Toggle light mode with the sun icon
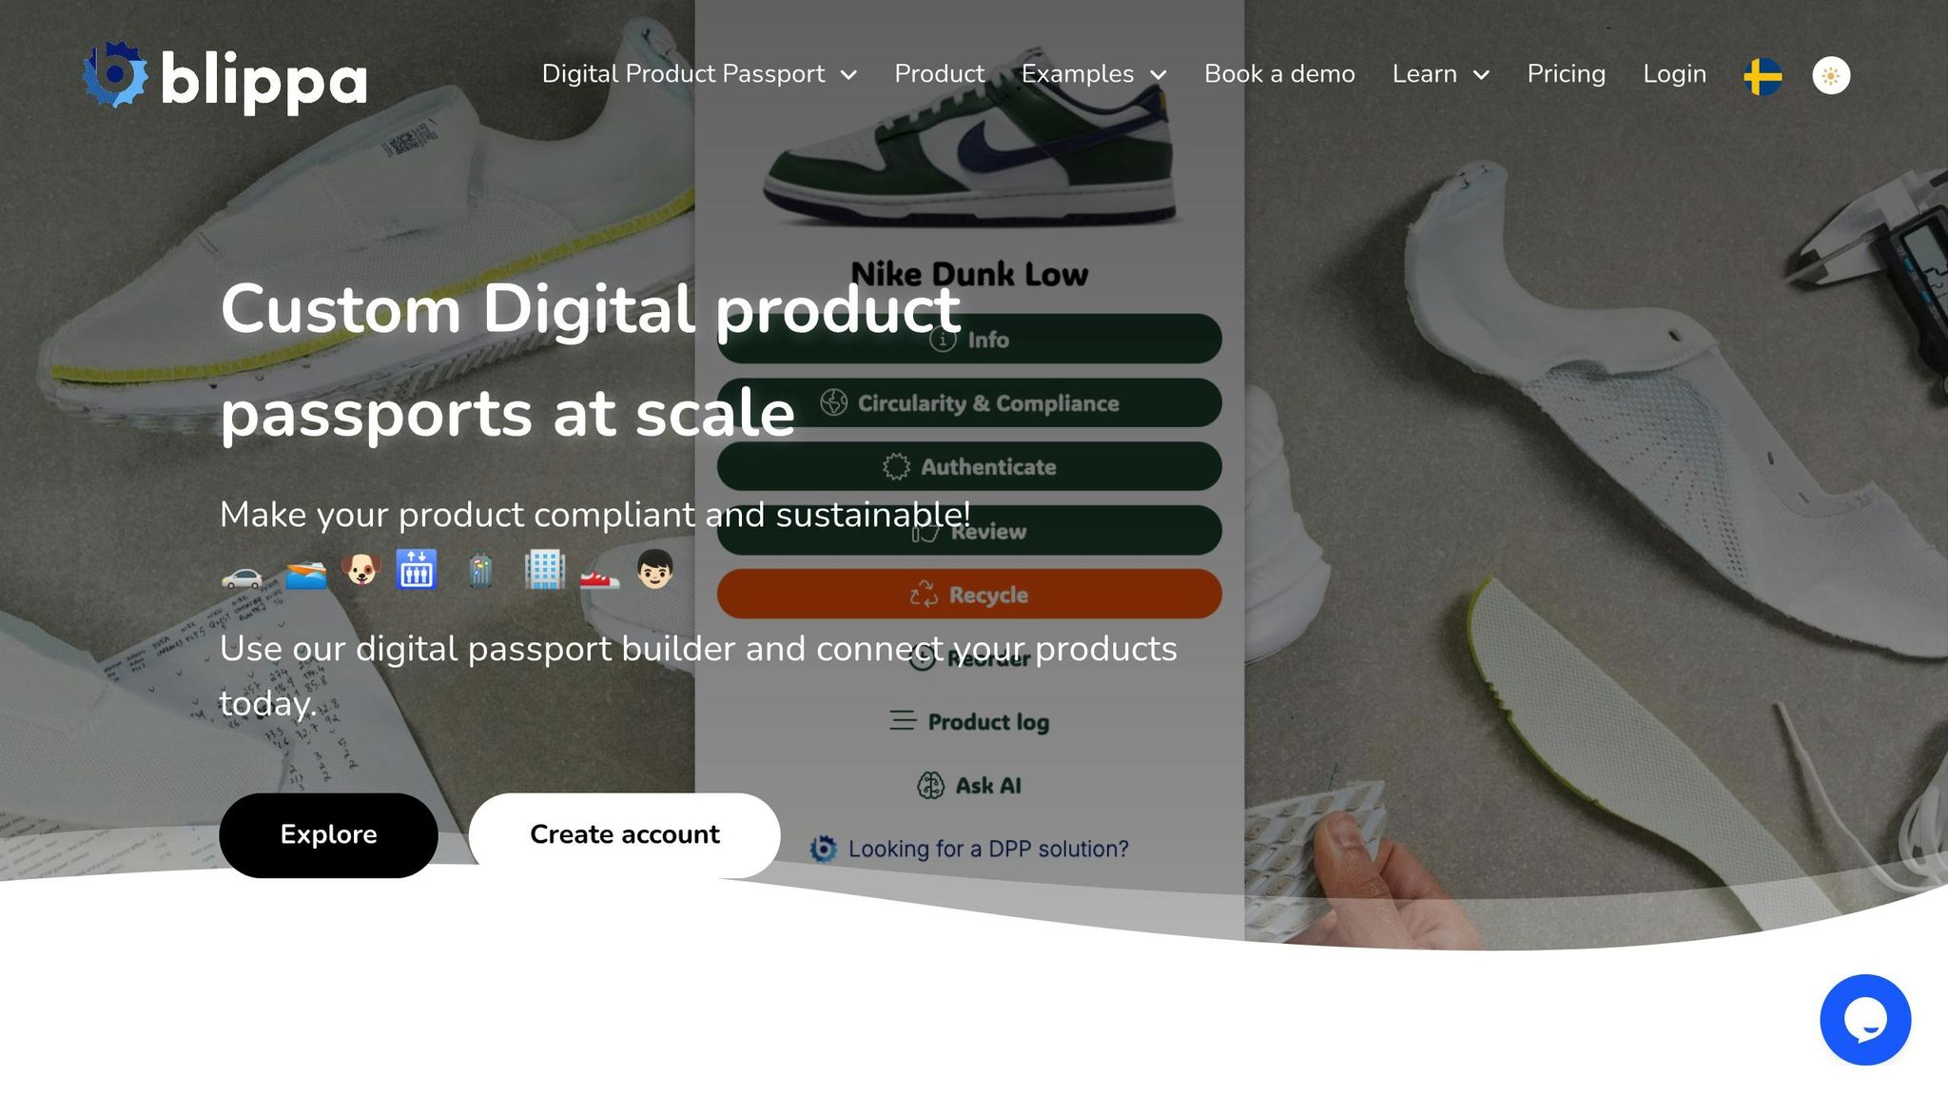 pyautogui.click(x=1831, y=76)
